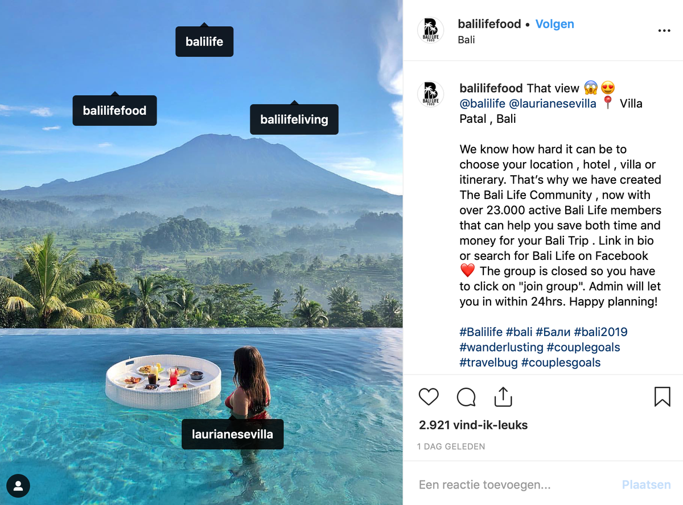The image size is (683, 505).
Task: Like the post with the heart icon
Action: click(x=429, y=397)
